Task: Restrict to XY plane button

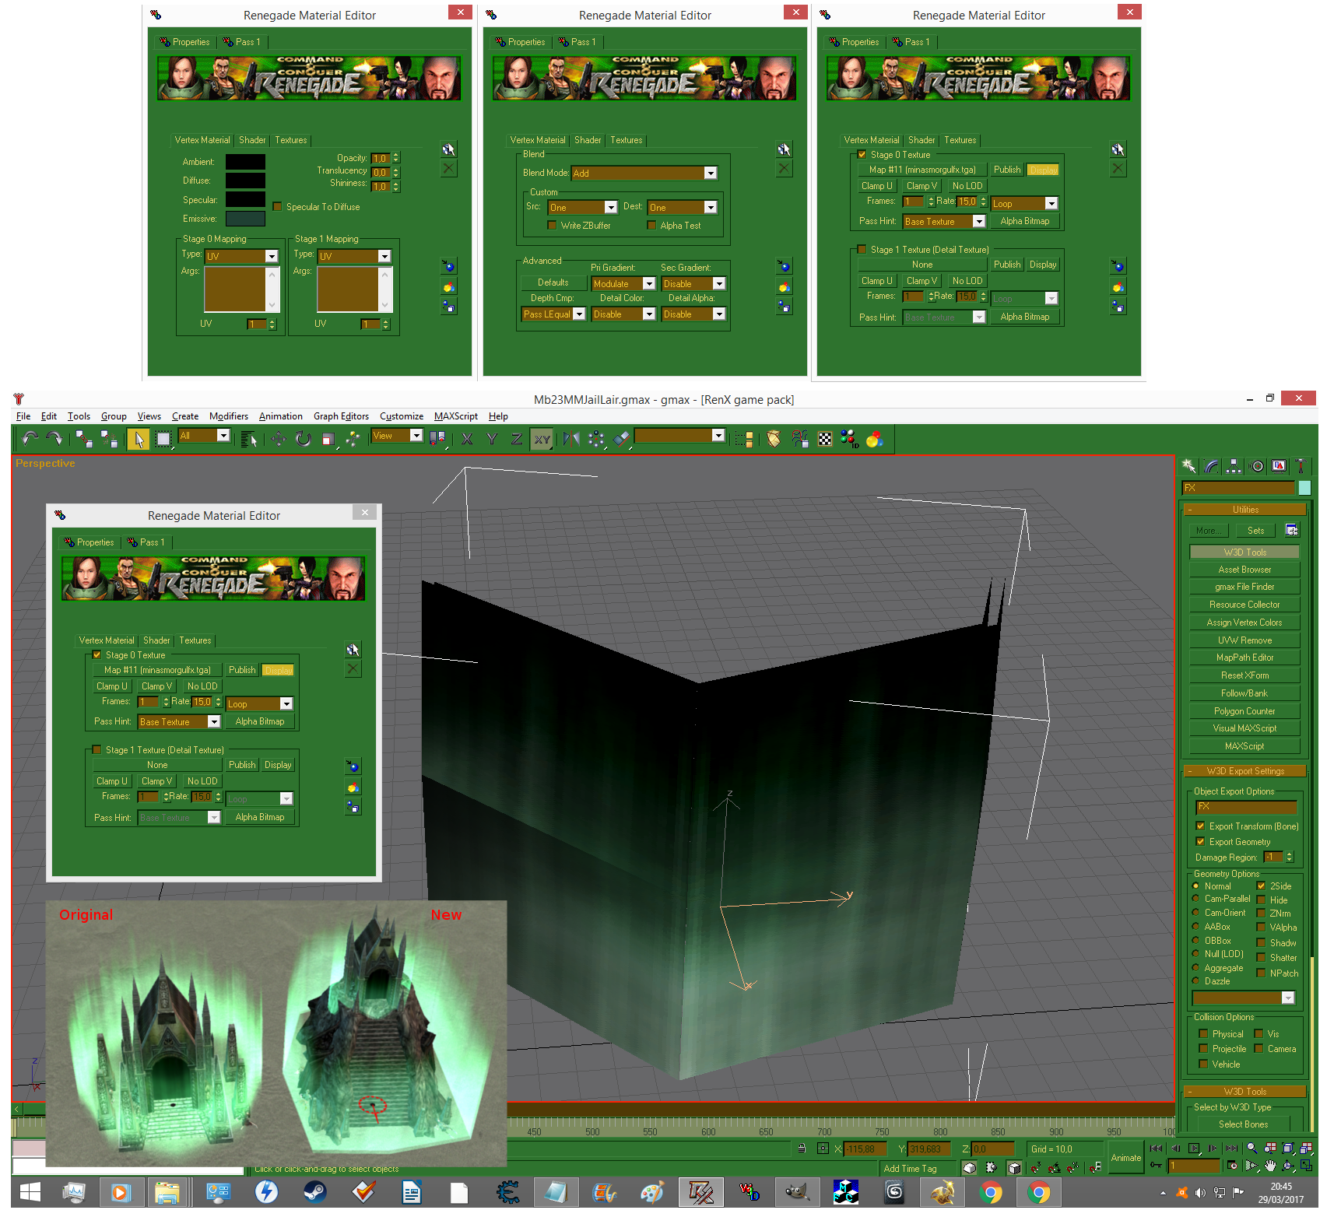Action: [542, 440]
